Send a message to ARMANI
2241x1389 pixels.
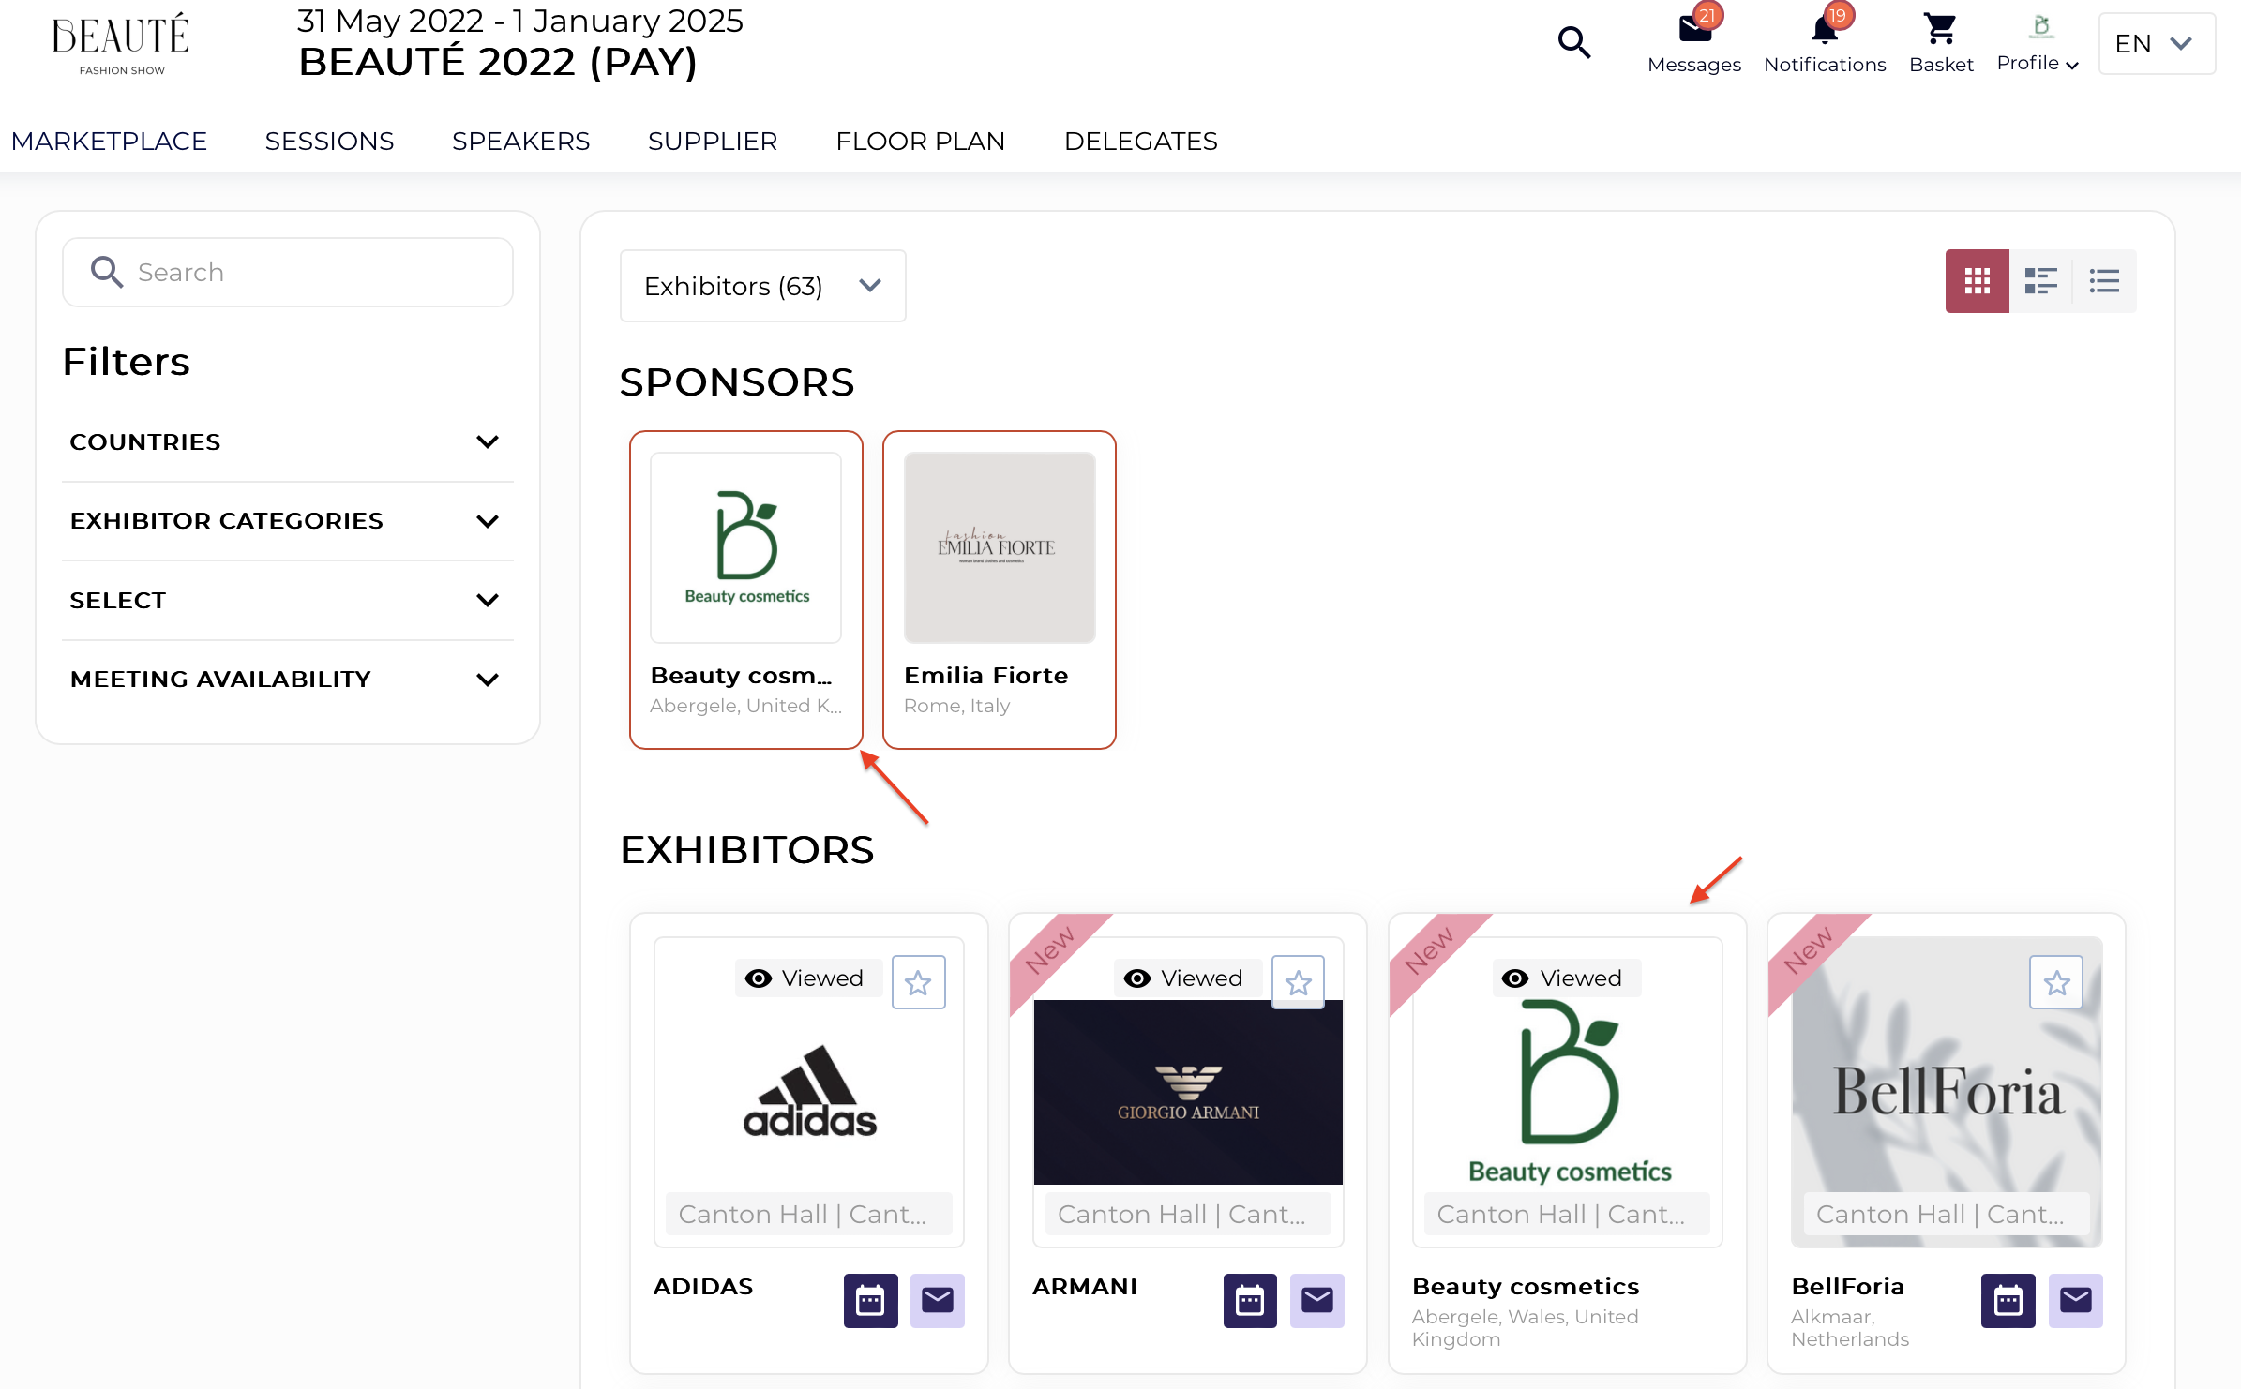1316,1300
